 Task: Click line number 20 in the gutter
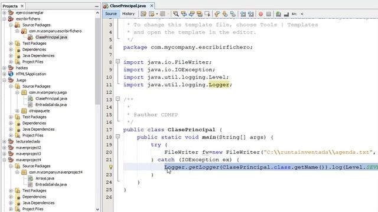[109, 152]
